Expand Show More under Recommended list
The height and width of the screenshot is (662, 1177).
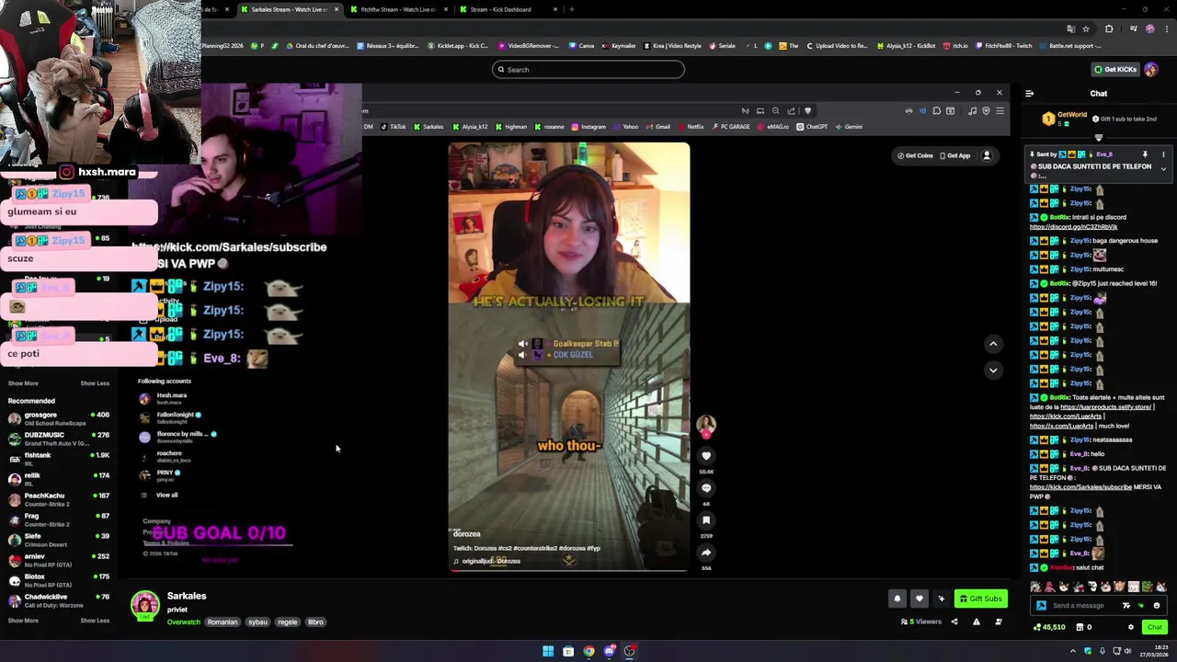coord(23,621)
